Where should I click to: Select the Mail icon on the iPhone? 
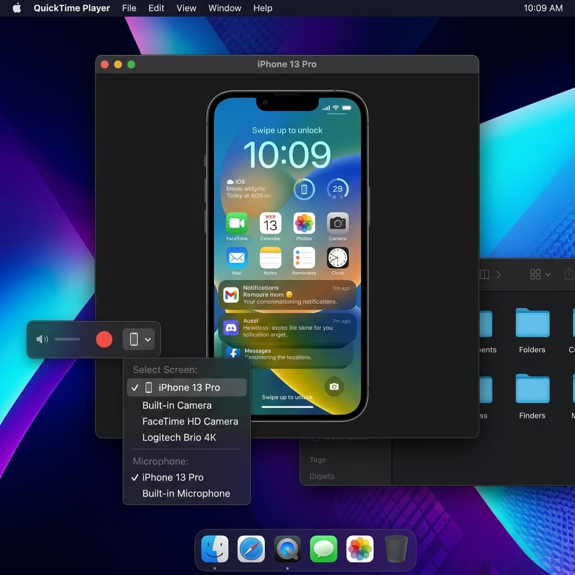coord(236,257)
